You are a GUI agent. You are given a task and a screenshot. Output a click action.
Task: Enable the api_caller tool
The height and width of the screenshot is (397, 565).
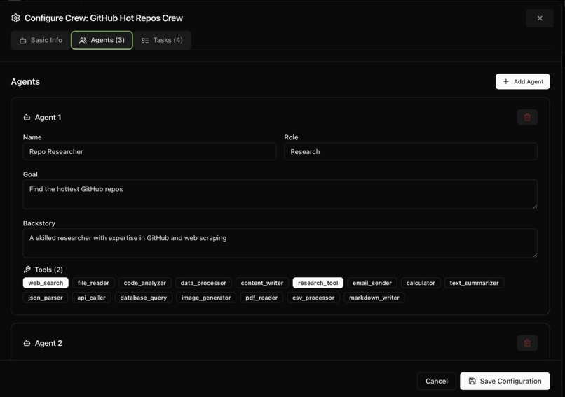(x=91, y=298)
